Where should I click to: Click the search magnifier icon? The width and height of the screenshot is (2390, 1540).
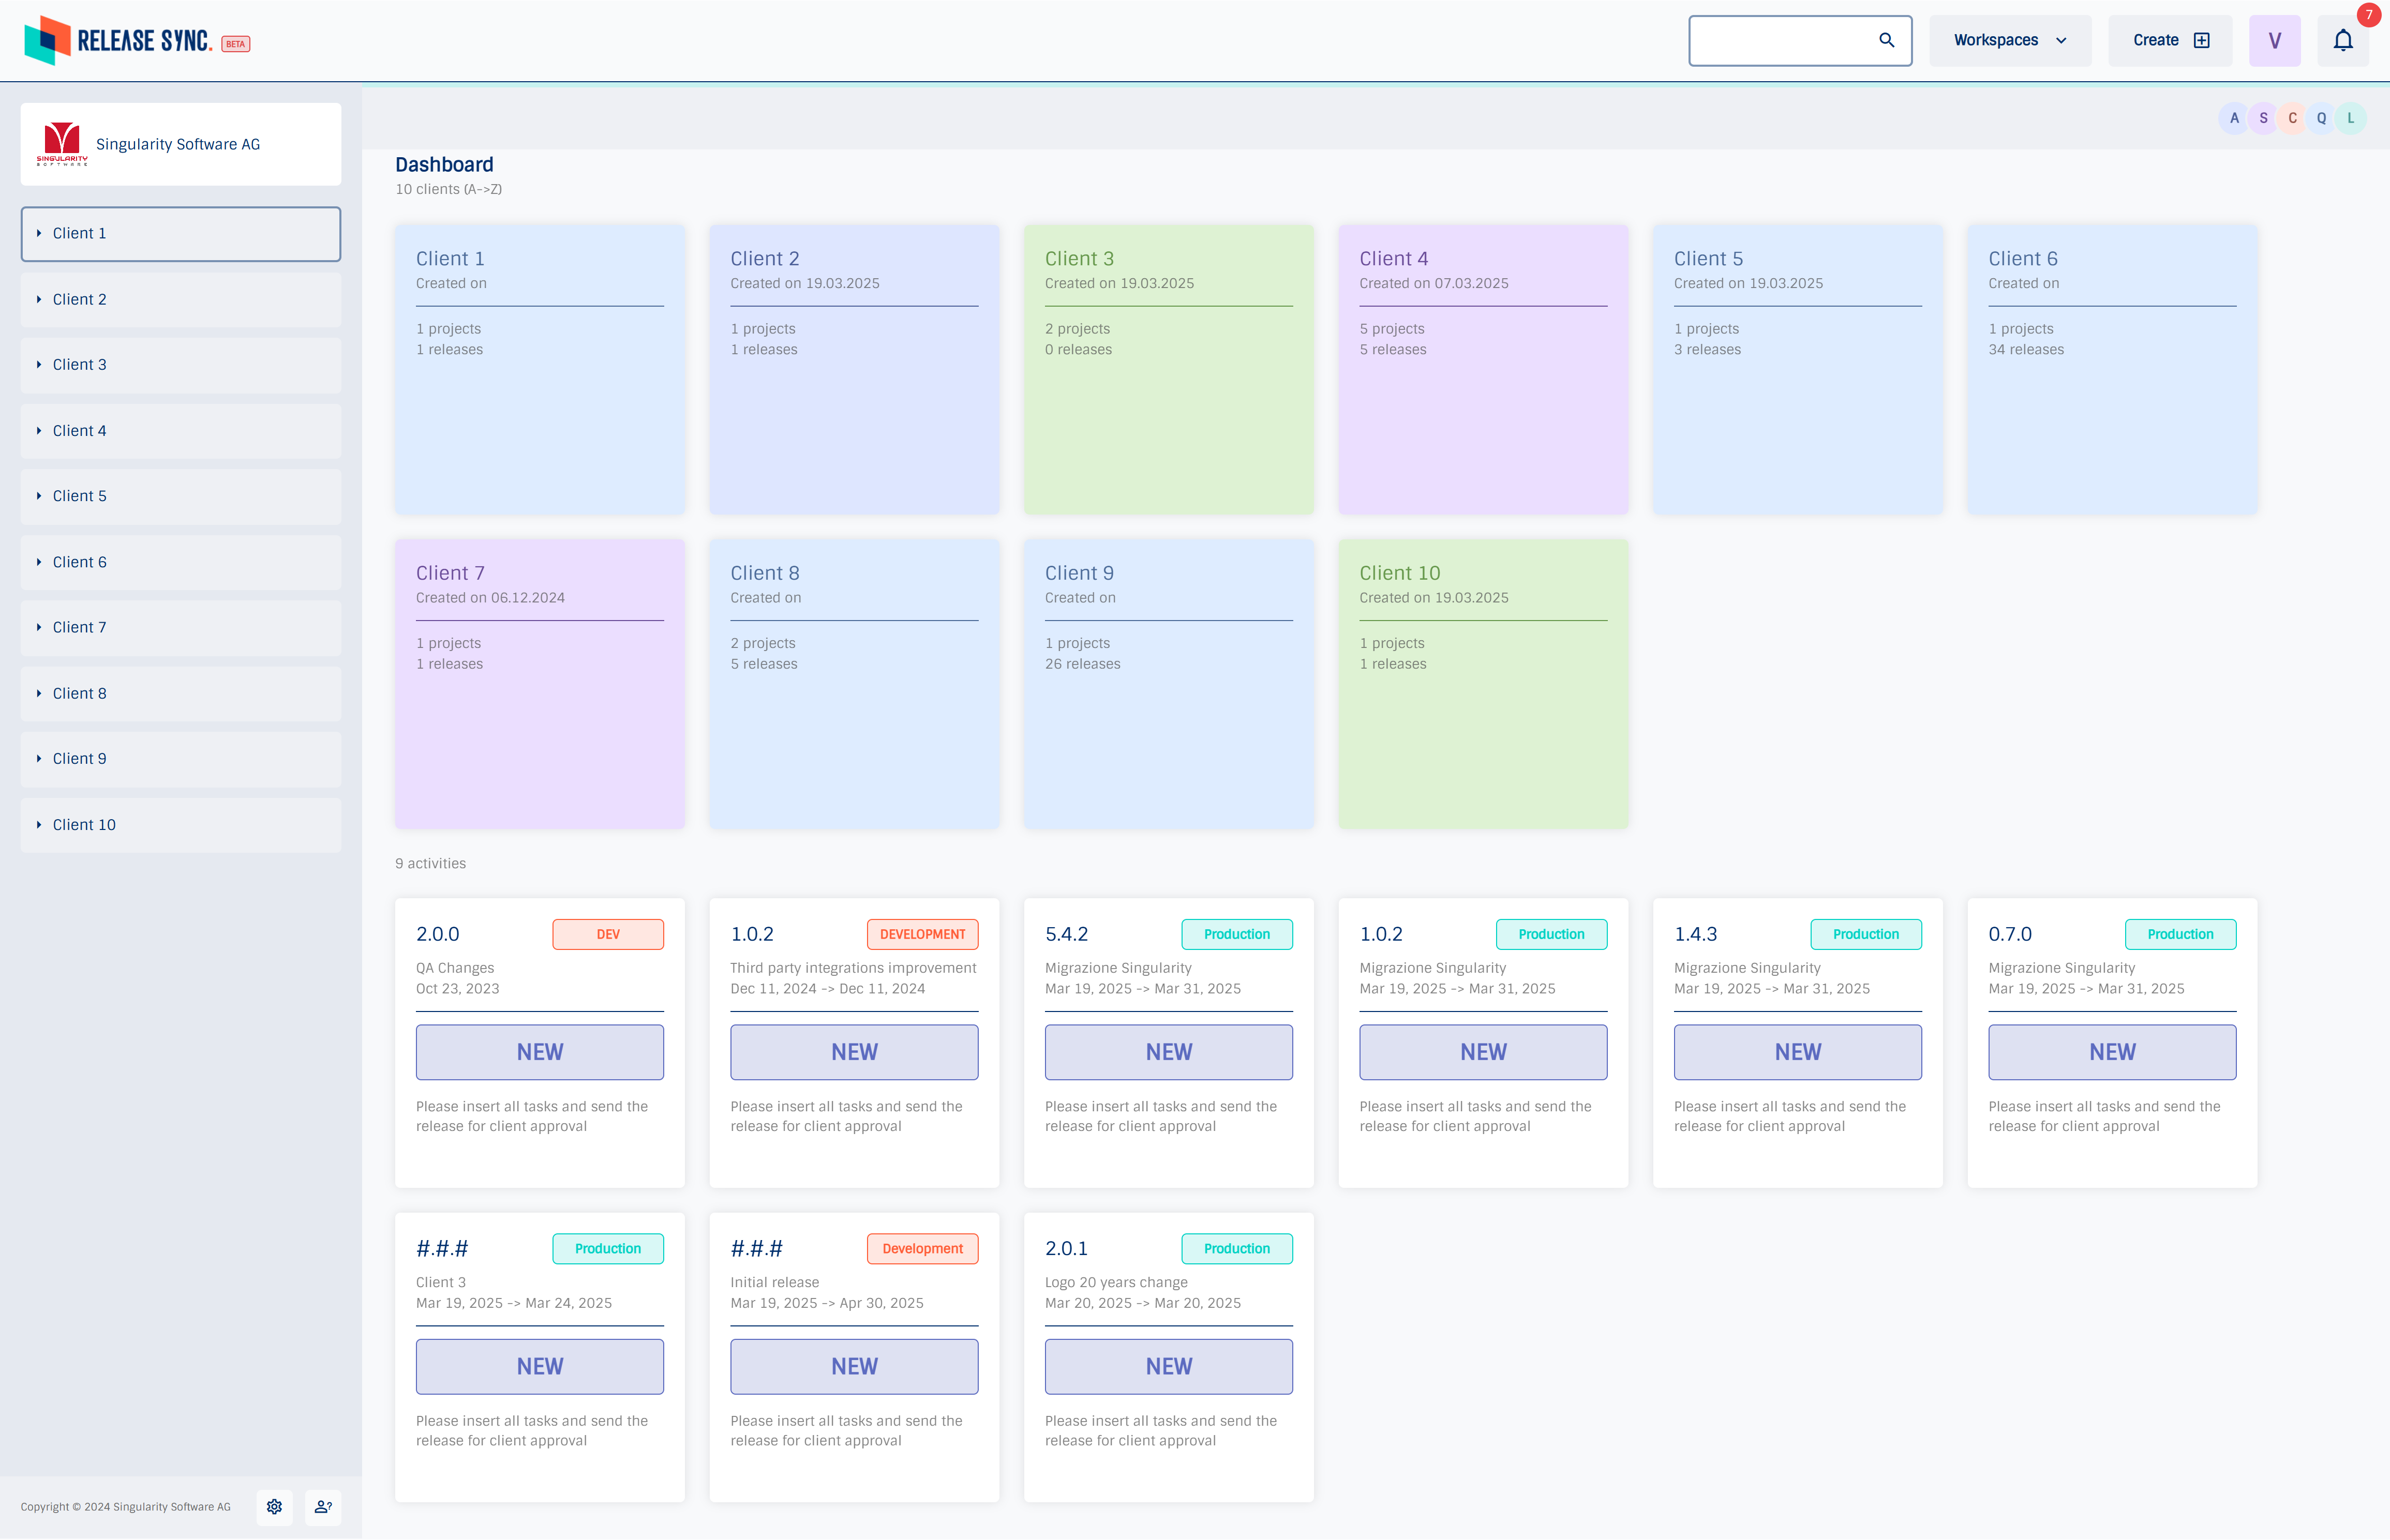point(1886,40)
